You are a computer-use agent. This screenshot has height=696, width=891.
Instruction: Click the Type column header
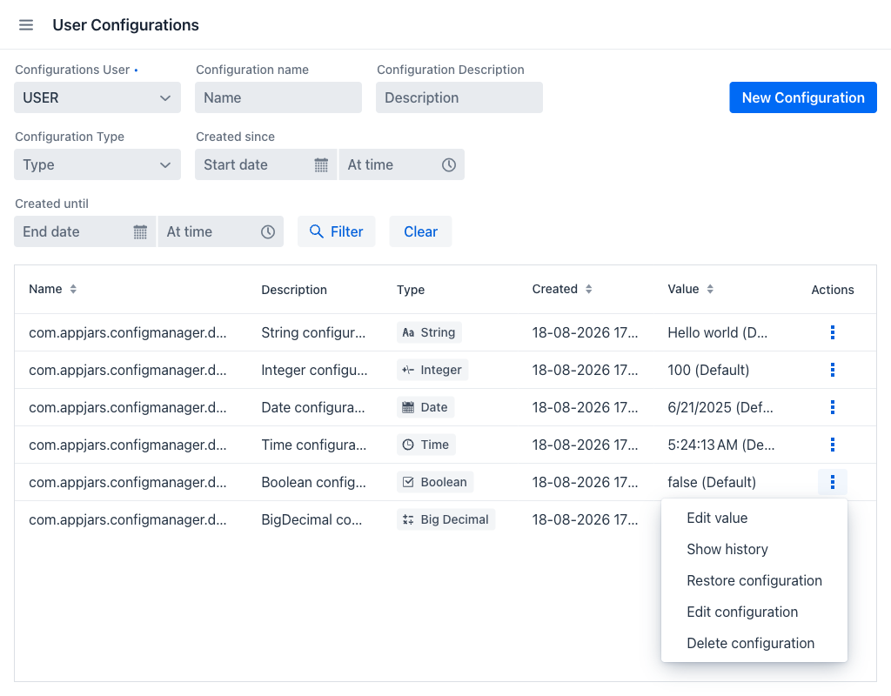pos(411,290)
